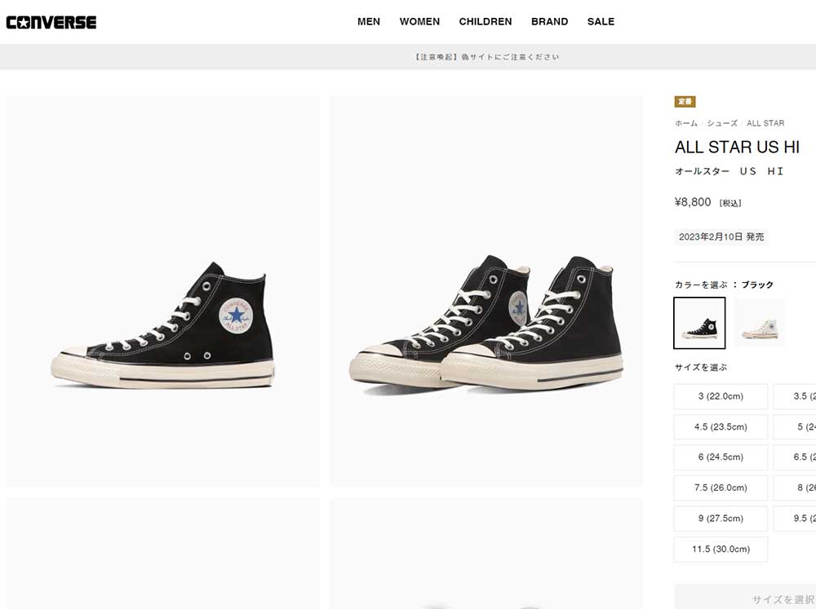Open the BRAND menu
This screenshot has width=816, height=609.
(x=549, y=22)
